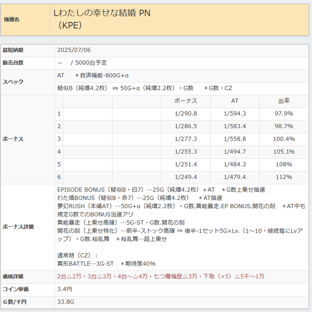Click the ボーナス column header
Screen dimensions: 312x312
[x=186, y=101]
